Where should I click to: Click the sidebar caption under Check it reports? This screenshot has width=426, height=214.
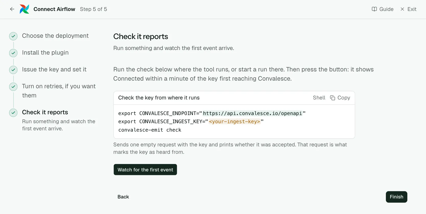point(59,125)
